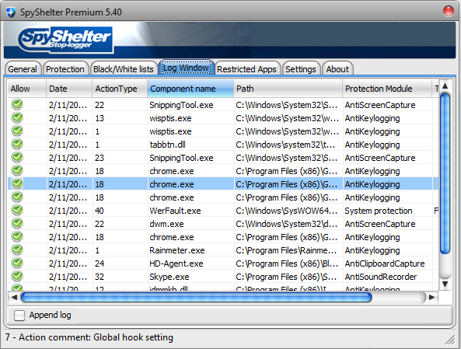Image resolution: width=461 pixels, height=349 pixels.
Task: Click the blue vertical scrollbar thumb
Action: tap(445, 173)
